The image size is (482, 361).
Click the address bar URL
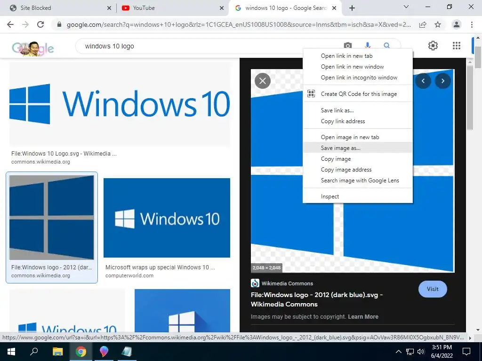click(x=239, y=24)
